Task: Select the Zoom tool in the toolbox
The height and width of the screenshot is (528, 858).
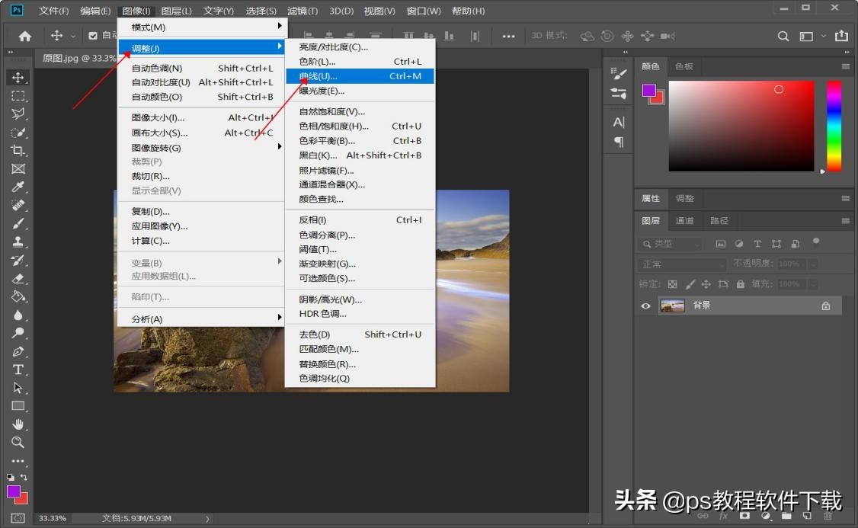Action: (x=18, y=442)
